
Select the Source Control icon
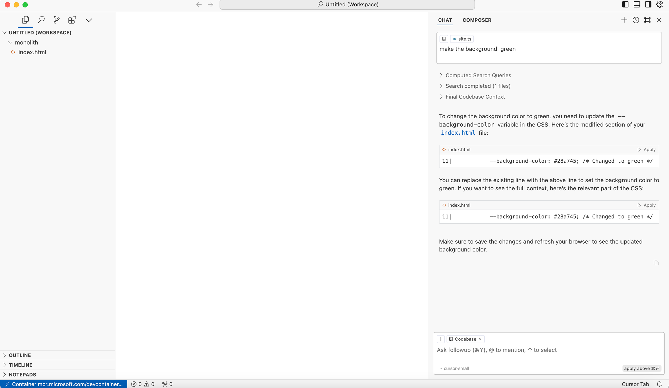[56, 20]
